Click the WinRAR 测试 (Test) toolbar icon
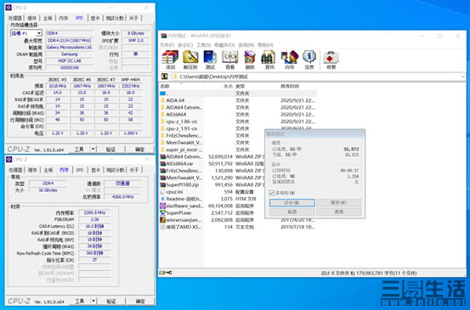This screenshot has width=470, height=310. 210,59
